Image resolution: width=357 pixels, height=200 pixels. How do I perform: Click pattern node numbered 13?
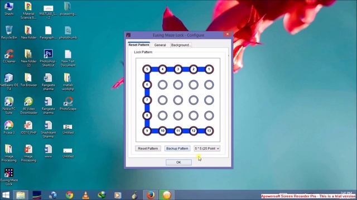pos(209,131)
